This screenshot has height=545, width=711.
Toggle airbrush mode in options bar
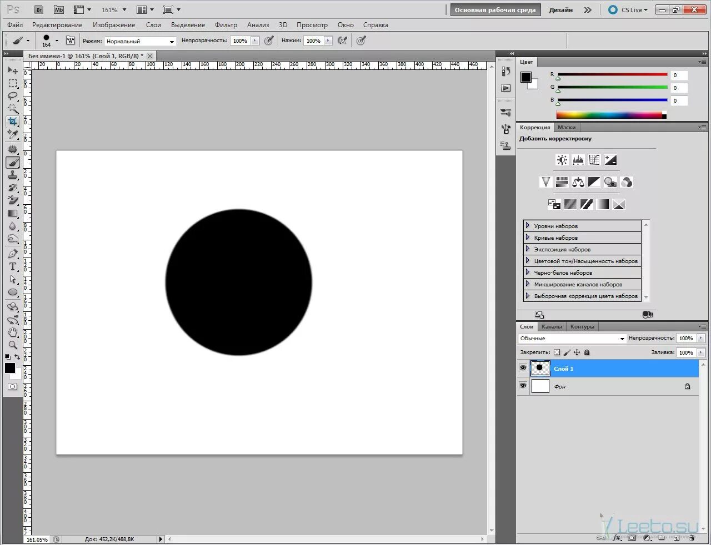click(x=343, y=41)
